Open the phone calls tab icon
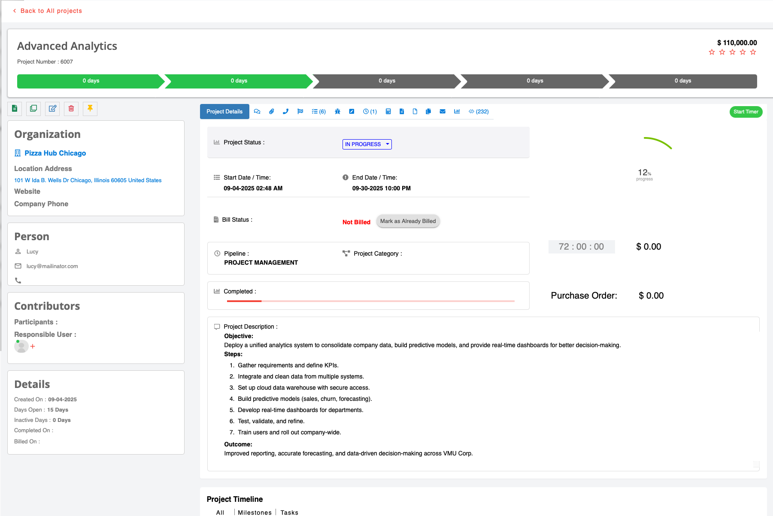Image resolution: width=773 pixels, height=516 pixels. tap(286, 112)
